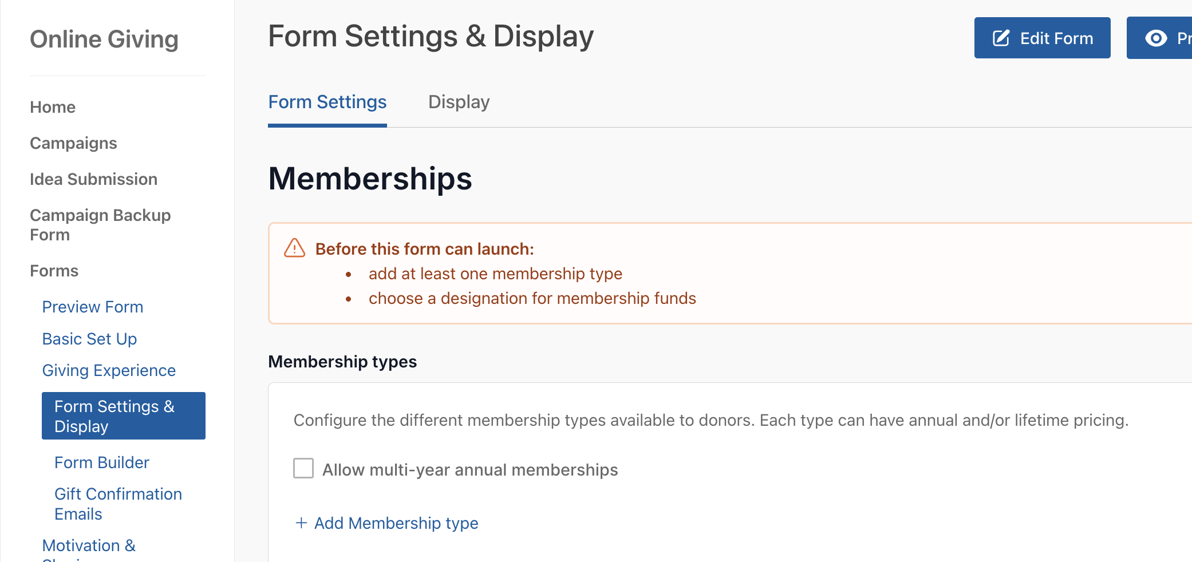
Task: Switch to the Display tab
Action: (x=459, y=102)
